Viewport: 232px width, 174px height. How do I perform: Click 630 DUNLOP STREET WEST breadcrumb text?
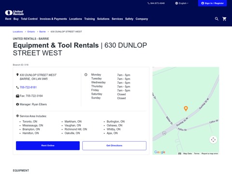point(66,31)
